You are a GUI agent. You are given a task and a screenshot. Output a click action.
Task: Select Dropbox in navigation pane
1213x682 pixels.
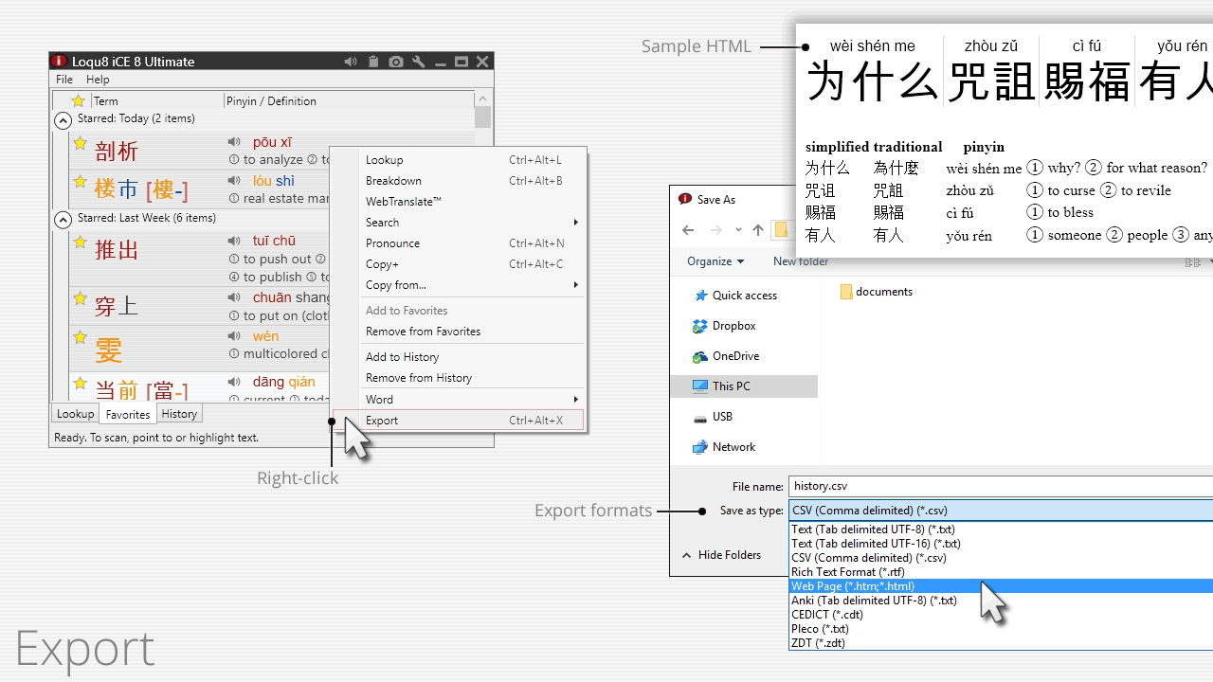click(733, 326)
